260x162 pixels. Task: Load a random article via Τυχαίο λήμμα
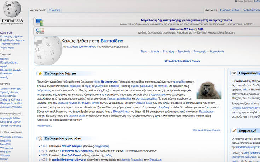(x=7, y=48)
